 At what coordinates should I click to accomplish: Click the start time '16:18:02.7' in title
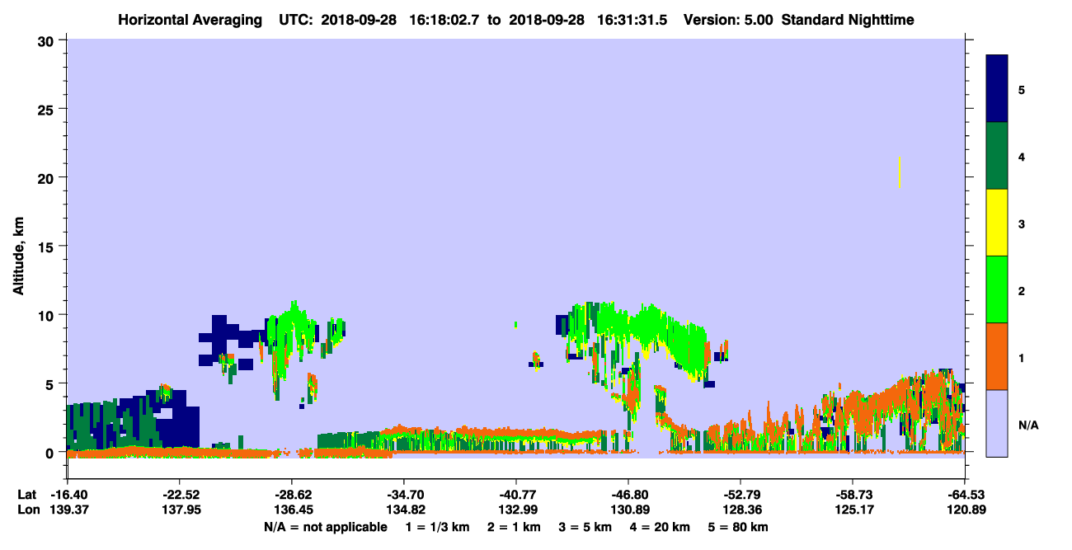point(446,20)
